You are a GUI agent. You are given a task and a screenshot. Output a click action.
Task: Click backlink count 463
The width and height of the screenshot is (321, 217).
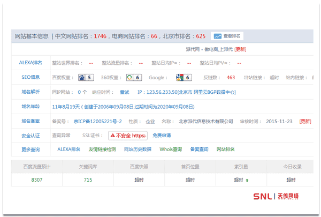point(231,78)
